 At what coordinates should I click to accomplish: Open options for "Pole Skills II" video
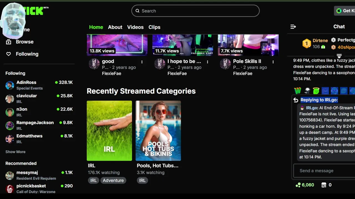click(x=273, y=62)
